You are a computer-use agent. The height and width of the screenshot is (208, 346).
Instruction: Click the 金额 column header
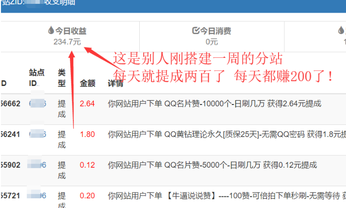[87, 83]
